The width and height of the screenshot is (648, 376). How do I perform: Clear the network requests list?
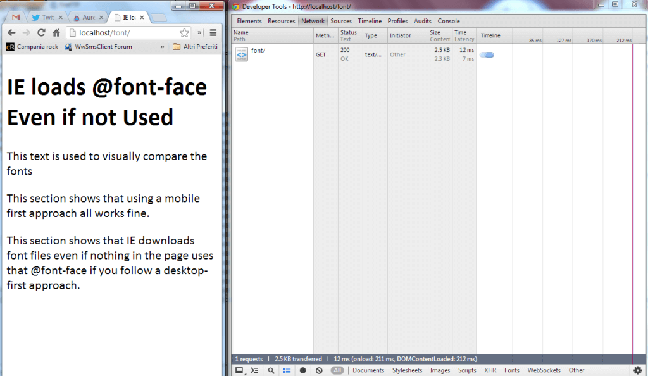click(318, 370)
